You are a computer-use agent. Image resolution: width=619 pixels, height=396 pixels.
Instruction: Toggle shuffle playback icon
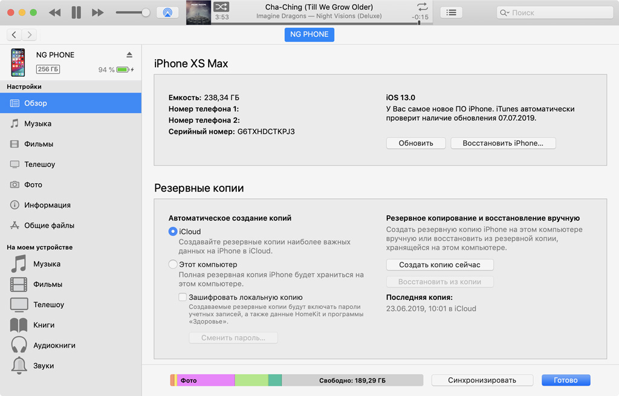221,7
